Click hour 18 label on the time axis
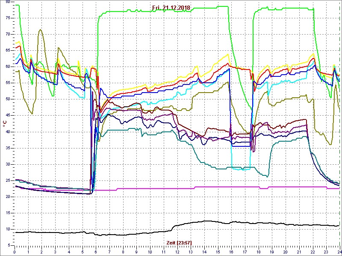Viewport: 342px width, 256px height. 259,252
